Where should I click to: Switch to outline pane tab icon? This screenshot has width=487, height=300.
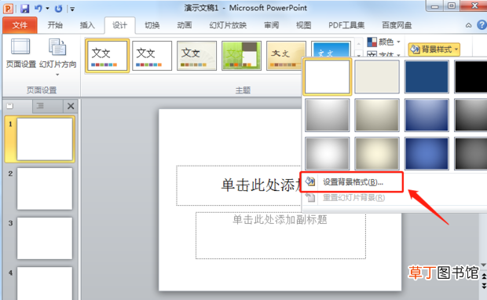click(40, 106)
